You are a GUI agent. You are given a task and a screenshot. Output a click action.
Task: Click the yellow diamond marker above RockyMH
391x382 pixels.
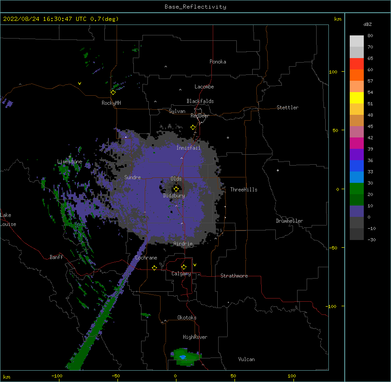click(x=113, y=93)
